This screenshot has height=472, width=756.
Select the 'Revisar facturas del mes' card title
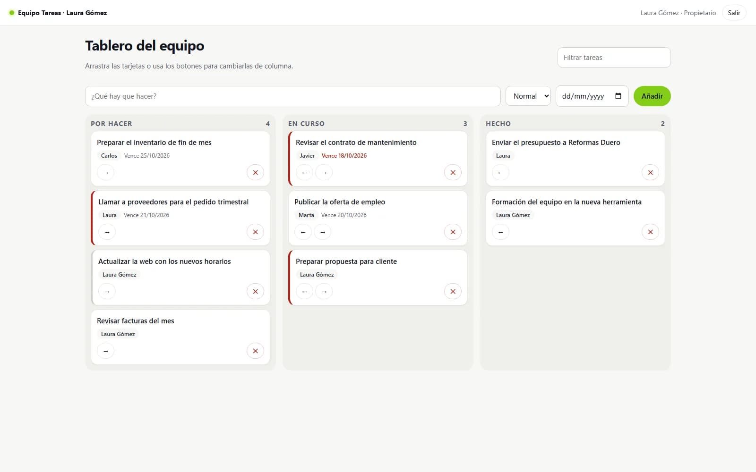[136, 321]
